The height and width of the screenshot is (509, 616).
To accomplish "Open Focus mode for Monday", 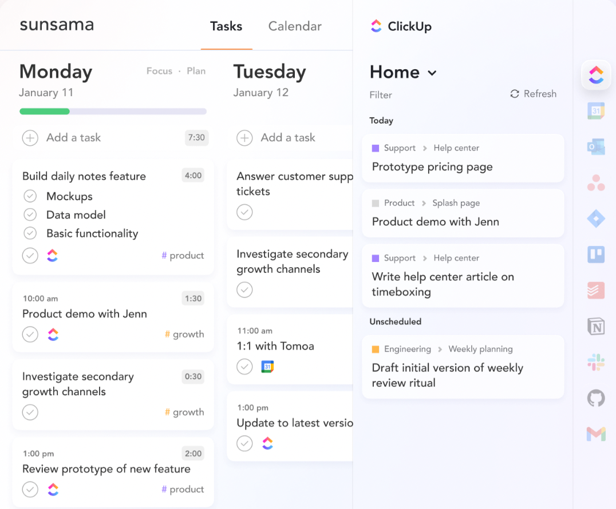I will point(159,71).
